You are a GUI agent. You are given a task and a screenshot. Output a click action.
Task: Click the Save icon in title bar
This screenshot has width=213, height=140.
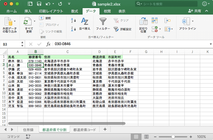point(39,4)
